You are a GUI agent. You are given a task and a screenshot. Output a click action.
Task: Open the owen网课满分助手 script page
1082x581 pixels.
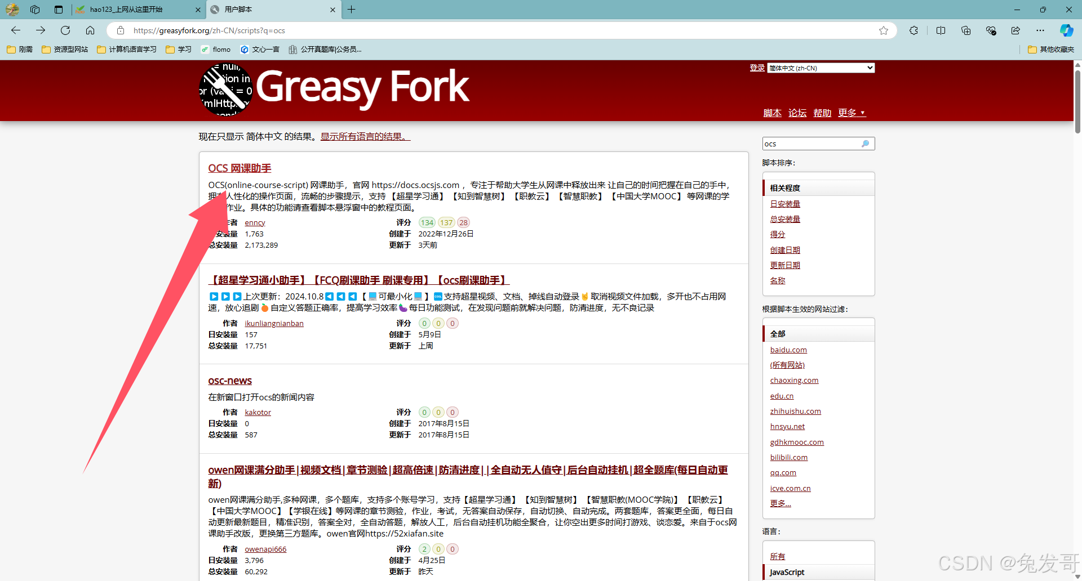[468, 476]
